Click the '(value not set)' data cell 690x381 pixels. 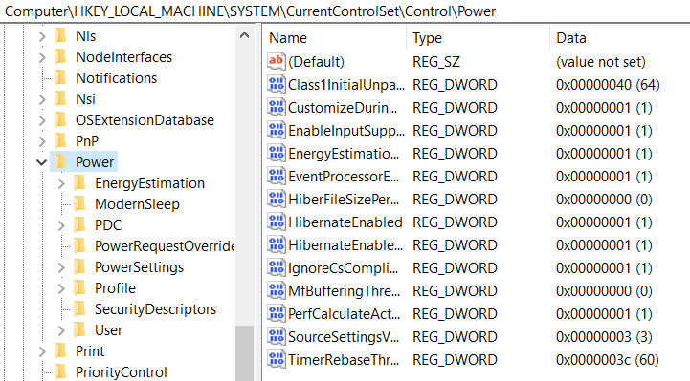[601, 62]
